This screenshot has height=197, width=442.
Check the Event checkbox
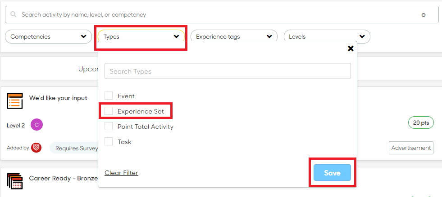(x=109, y=96)
